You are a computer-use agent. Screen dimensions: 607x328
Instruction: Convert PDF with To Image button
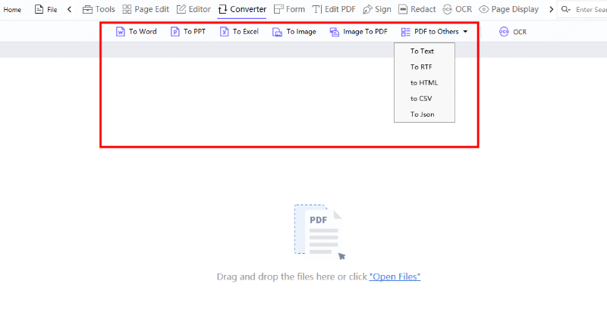tap(294, 32)
